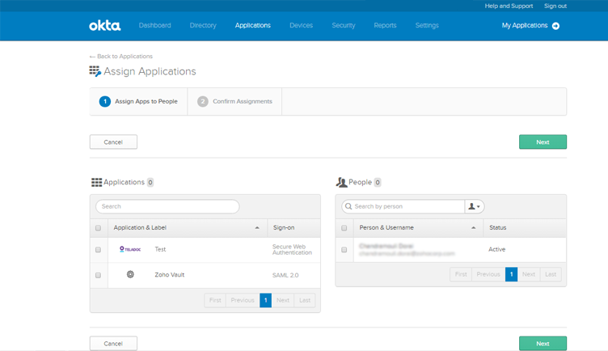Click the People header icon
Screen dimensions: 608x351
coord(341,183)
